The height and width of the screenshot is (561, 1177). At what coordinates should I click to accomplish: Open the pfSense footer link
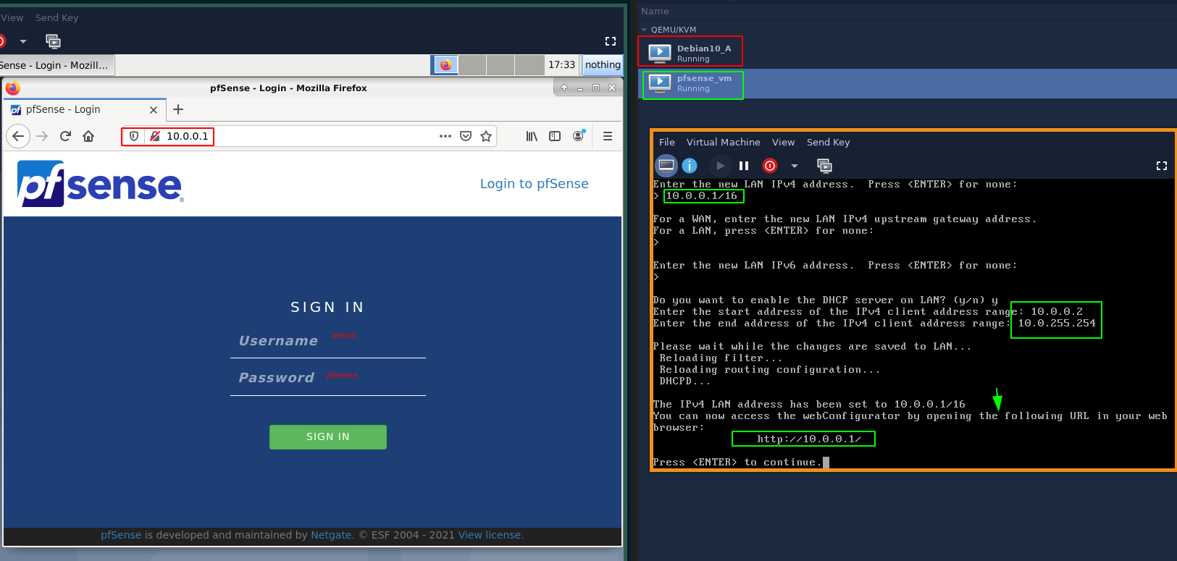[x=121, y=535]
